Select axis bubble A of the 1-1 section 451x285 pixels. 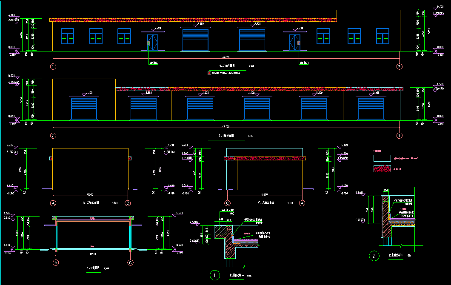[x=56, y=263]
